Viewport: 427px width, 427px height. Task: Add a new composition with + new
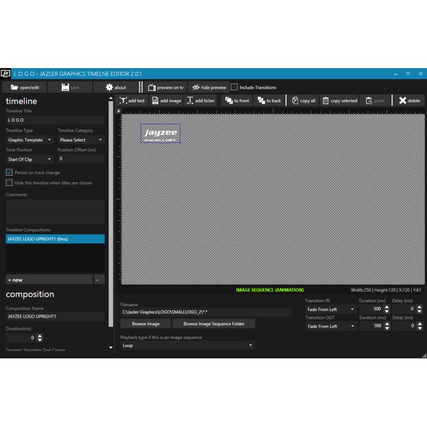click(49, 279)
